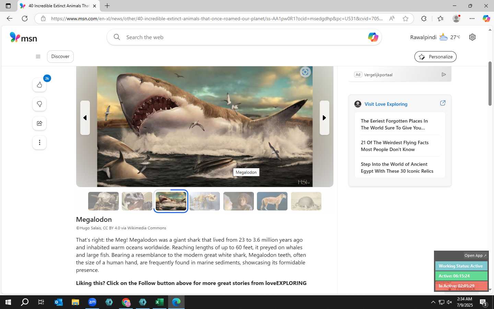Select the early human face thumbnail
494x309 pixels.
(x=238, y=201)
